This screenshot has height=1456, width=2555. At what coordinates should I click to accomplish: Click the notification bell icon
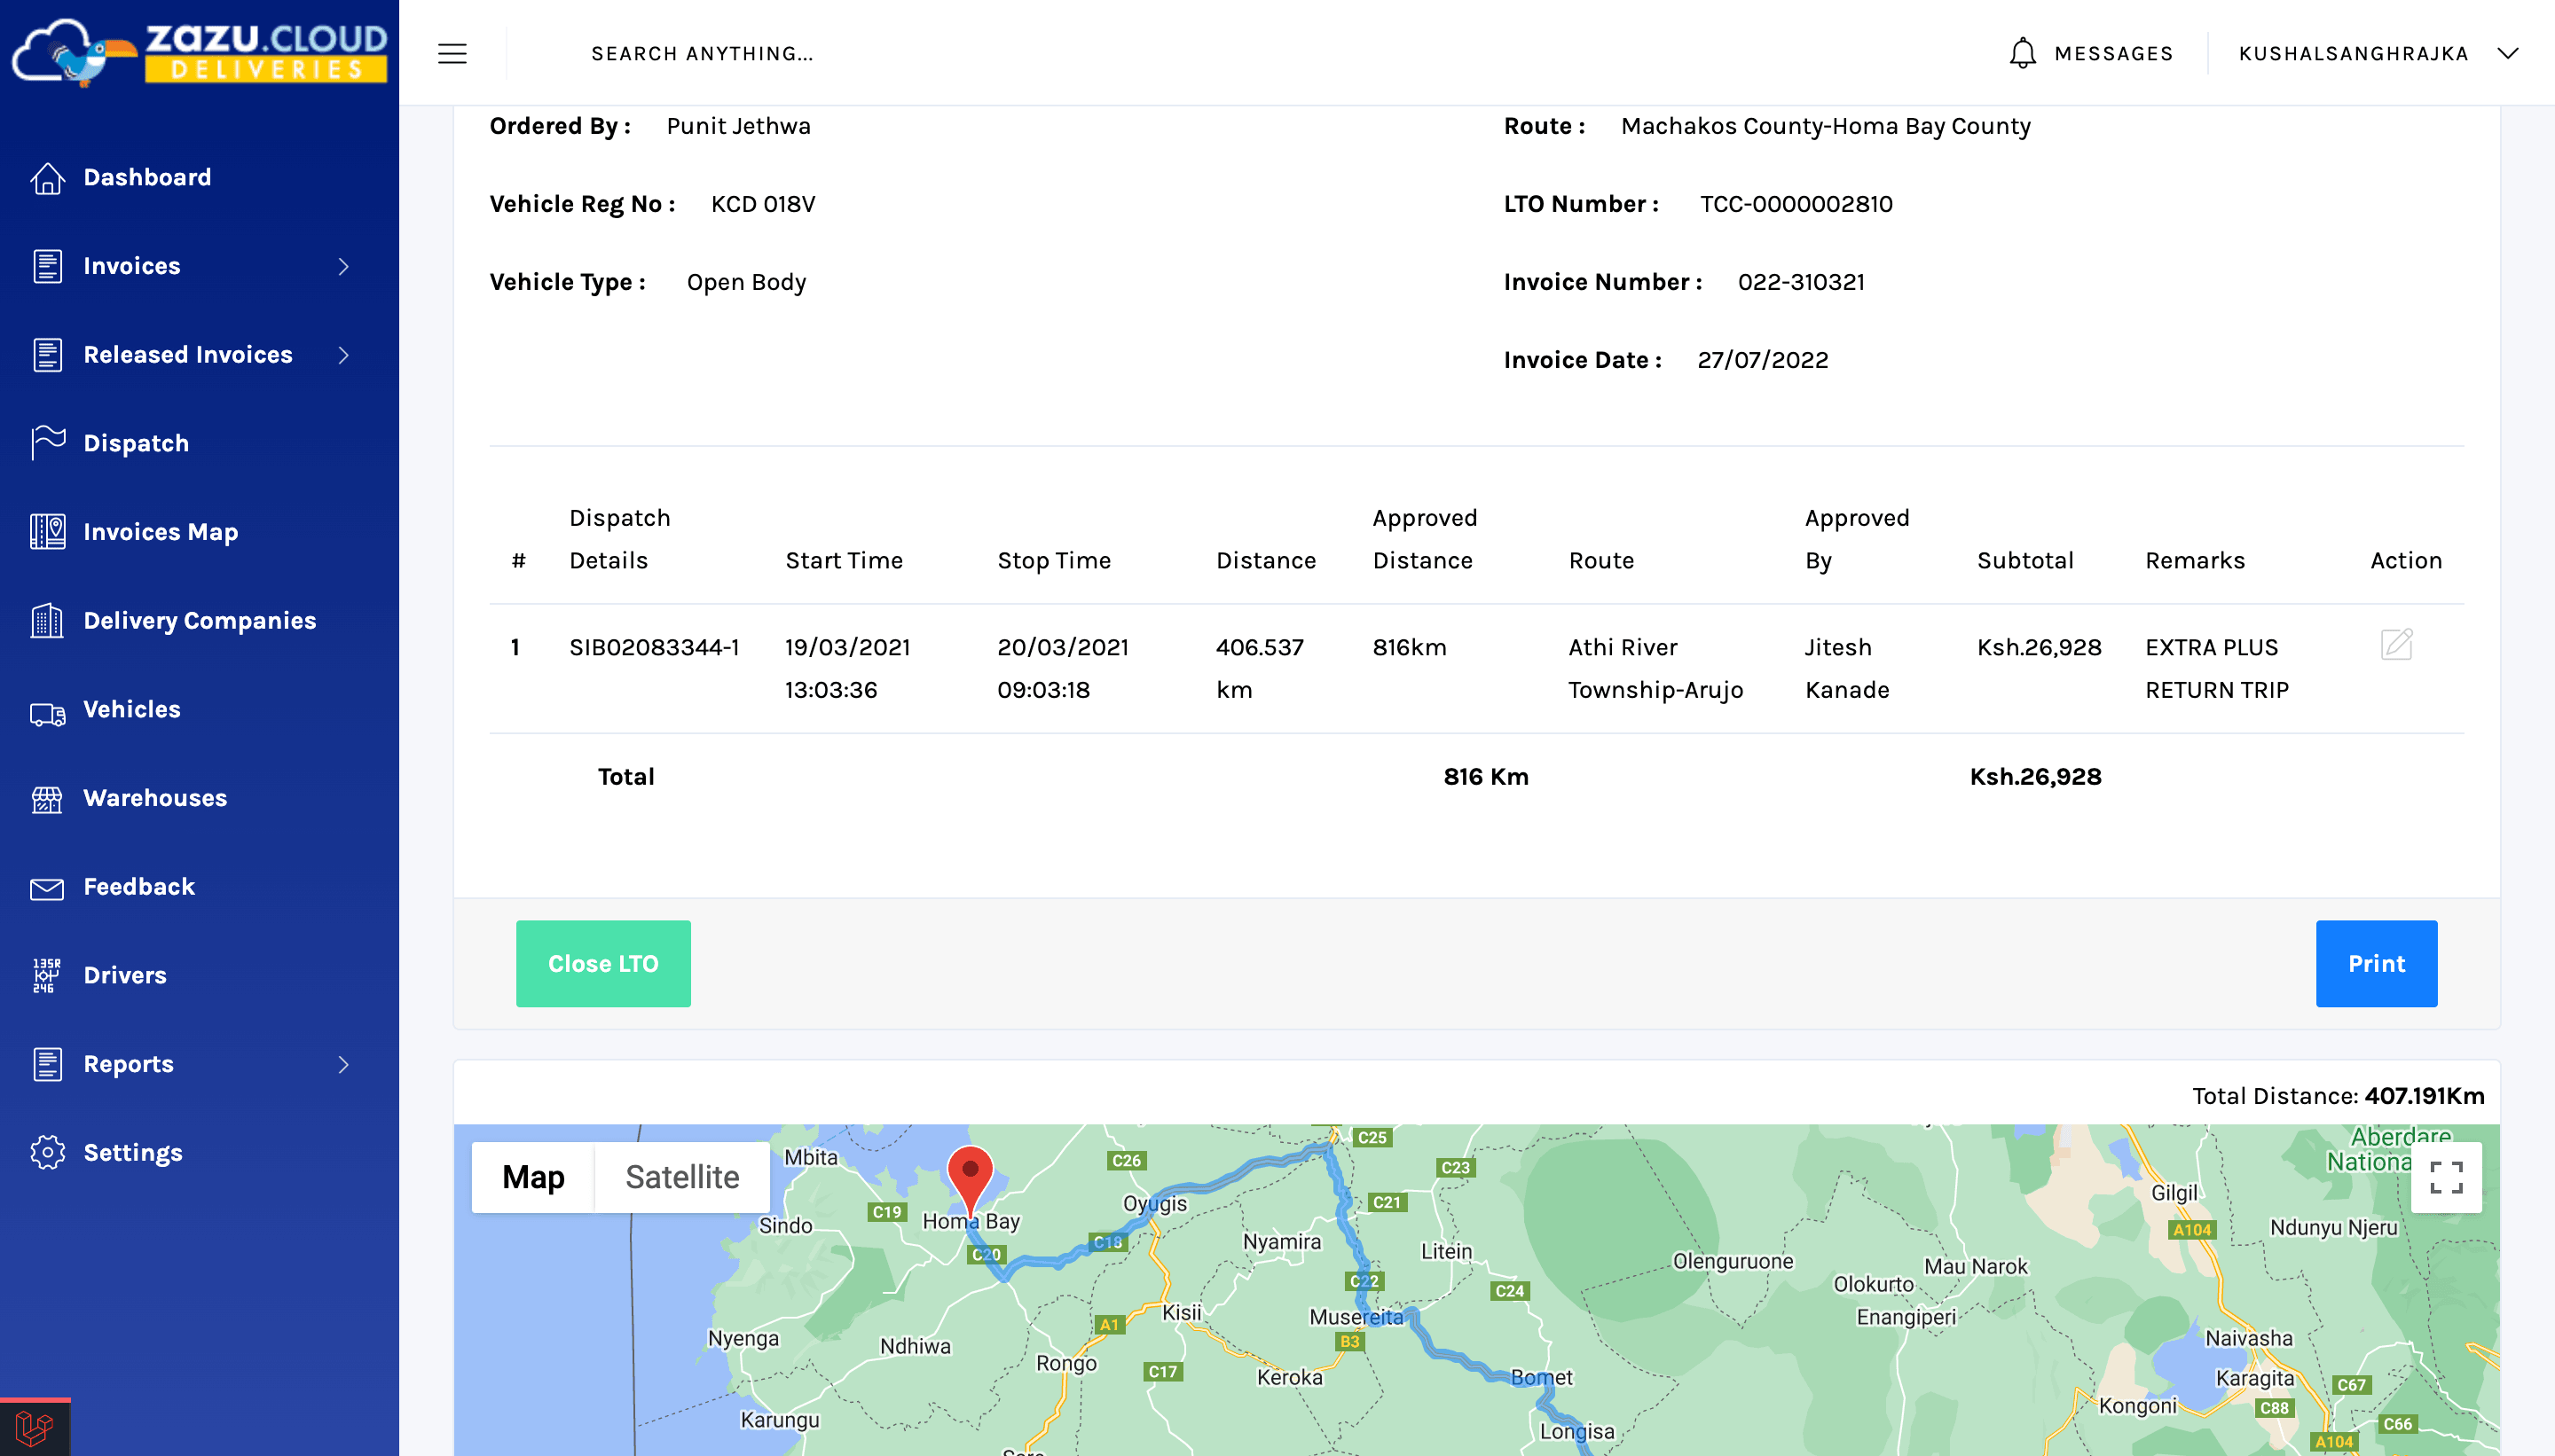click(x=2022, y=53)
